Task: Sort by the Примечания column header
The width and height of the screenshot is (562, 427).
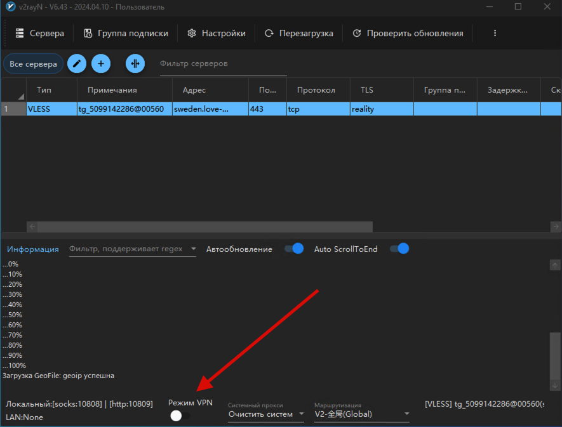Action: [124, 90]
